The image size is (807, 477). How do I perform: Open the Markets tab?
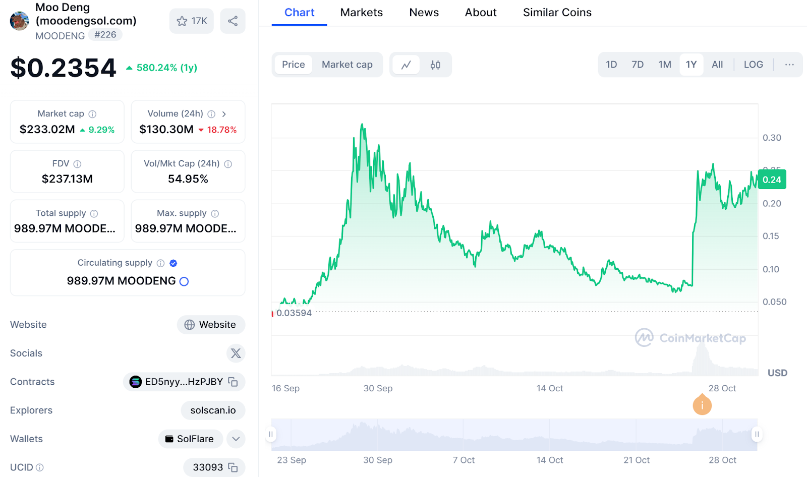pos(362,13)
